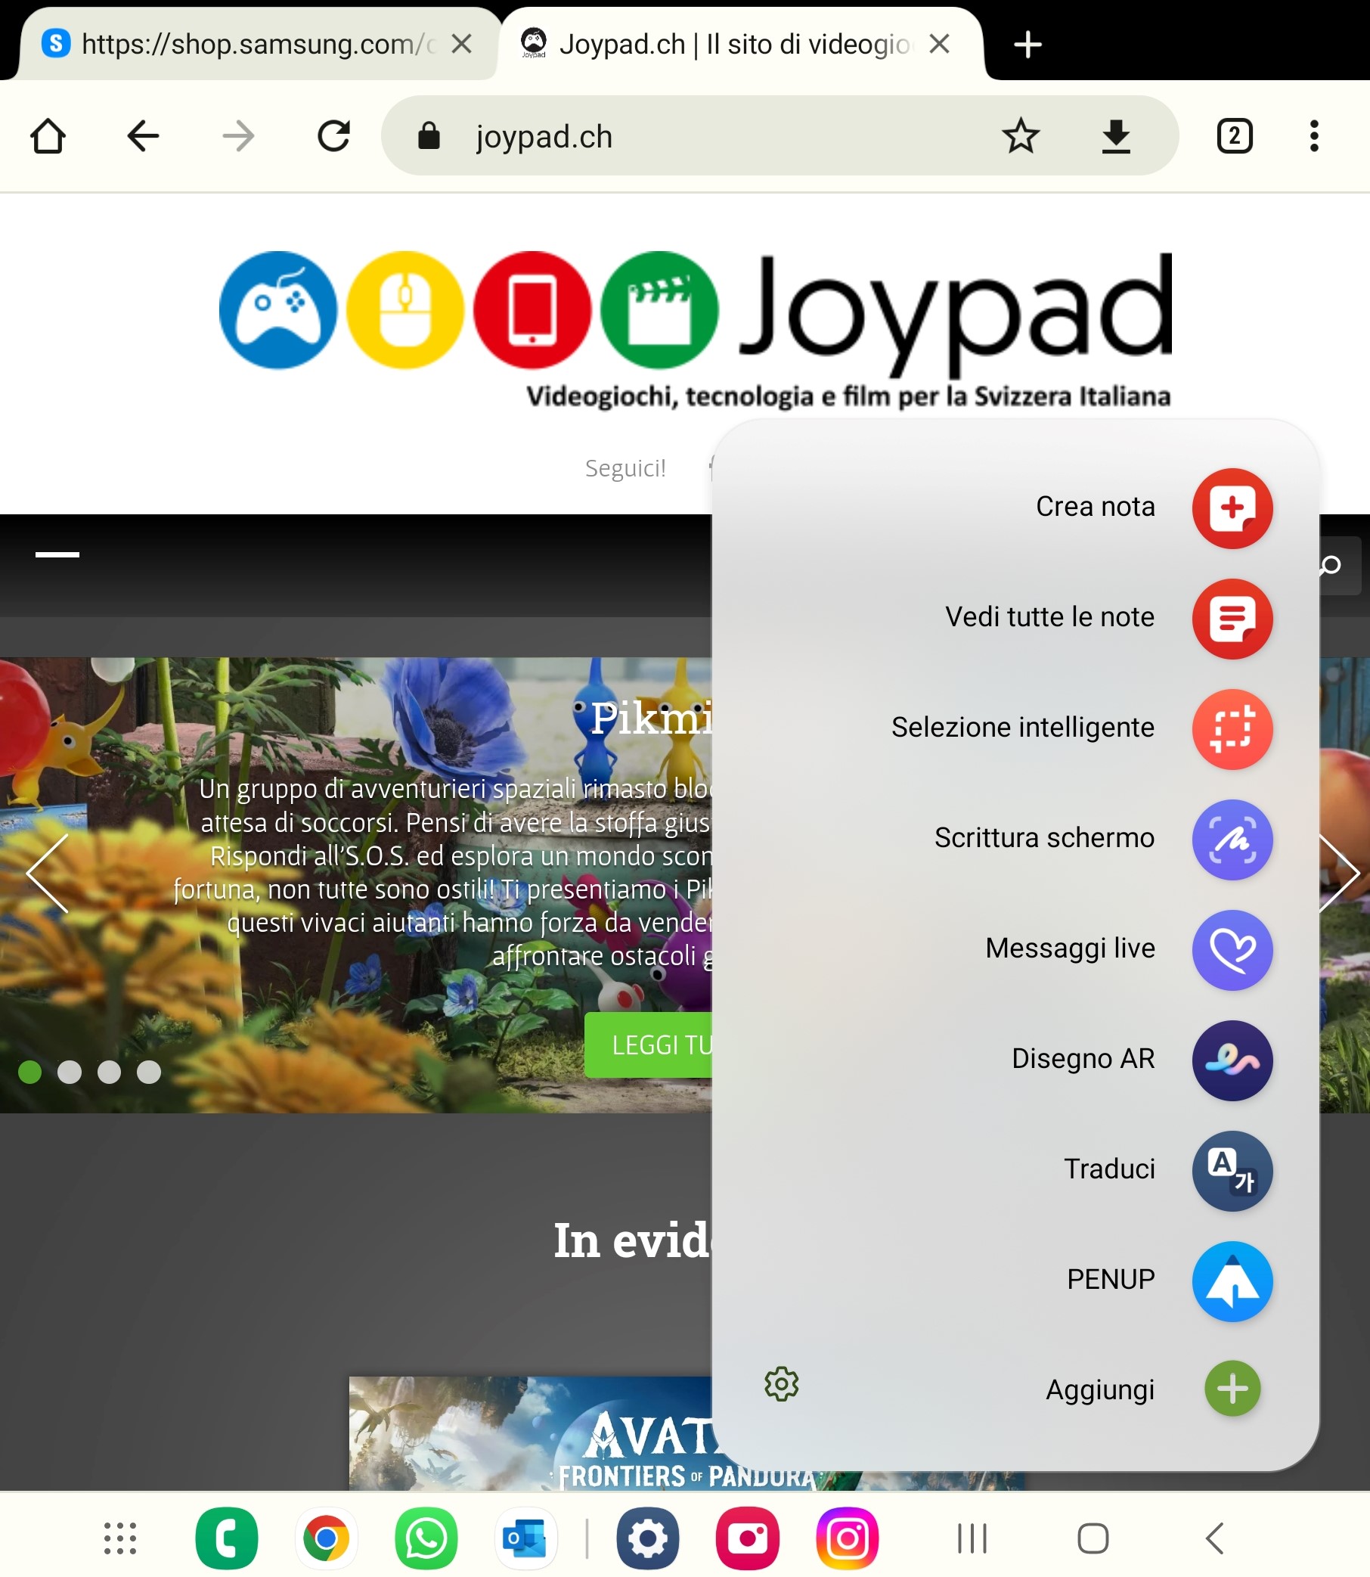
Task: Show recent apps navigation button
Action: tap(972, 1538)
